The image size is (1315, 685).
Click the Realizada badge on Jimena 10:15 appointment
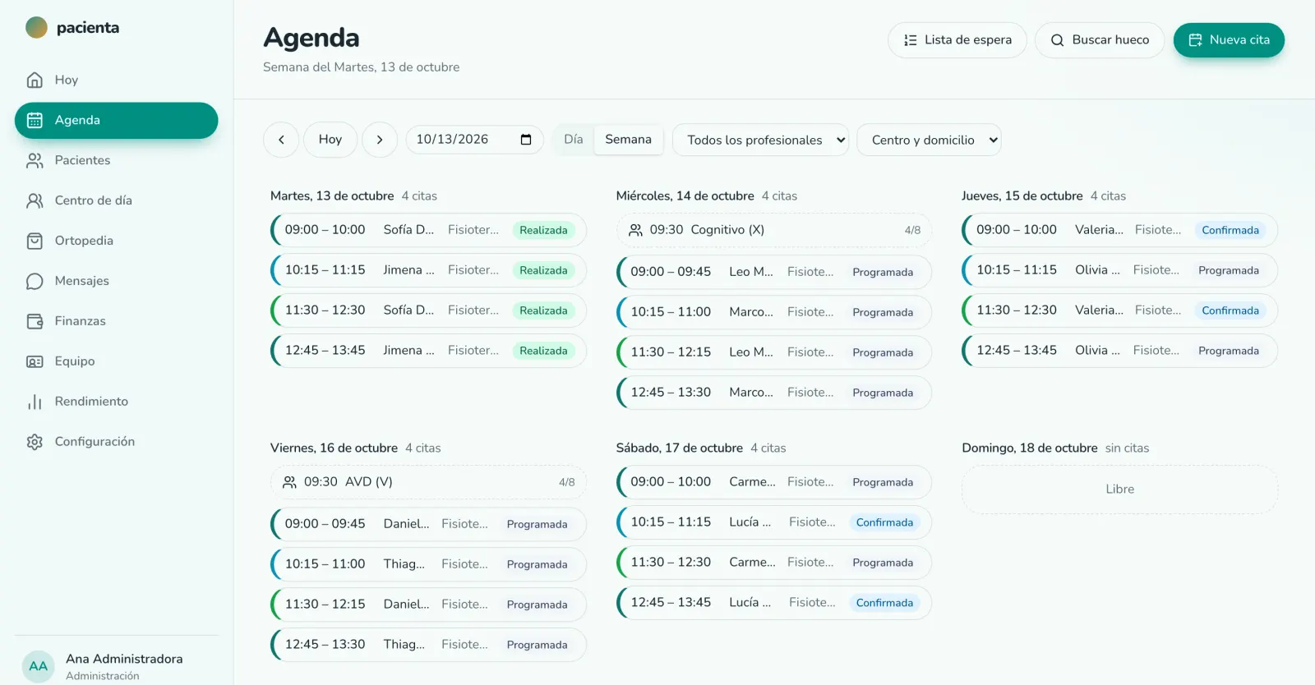(543, 270)
